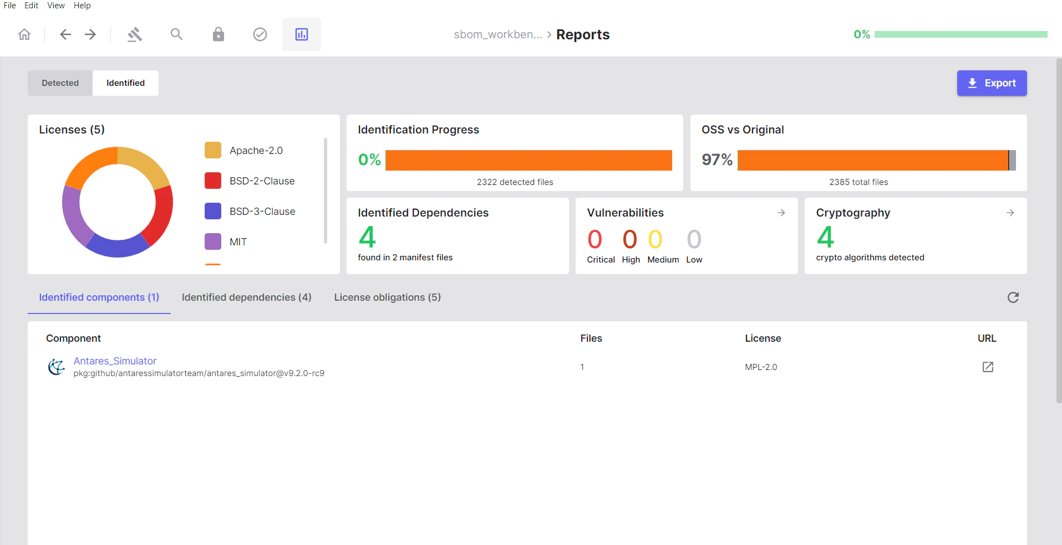The height and width of the screenshot is (545, 1062).
Task: Go to the Home icon
Action: tap(24, 34)
